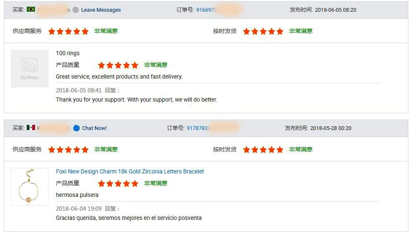Click the grey Leave Messages chat icon

coord(76,10)
